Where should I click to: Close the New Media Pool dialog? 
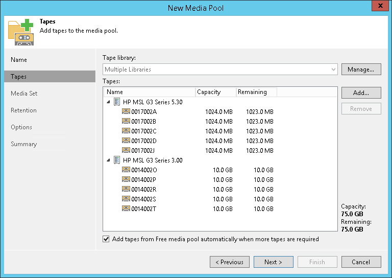tap(379, 7)
